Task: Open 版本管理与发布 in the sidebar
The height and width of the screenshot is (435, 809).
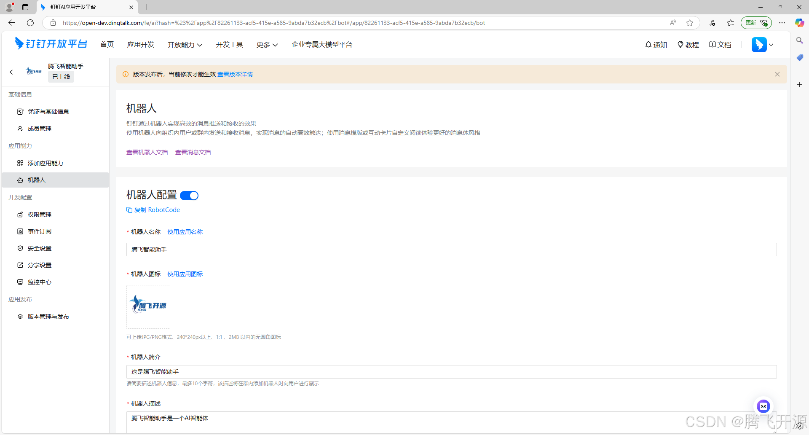Action: point(55,317)
